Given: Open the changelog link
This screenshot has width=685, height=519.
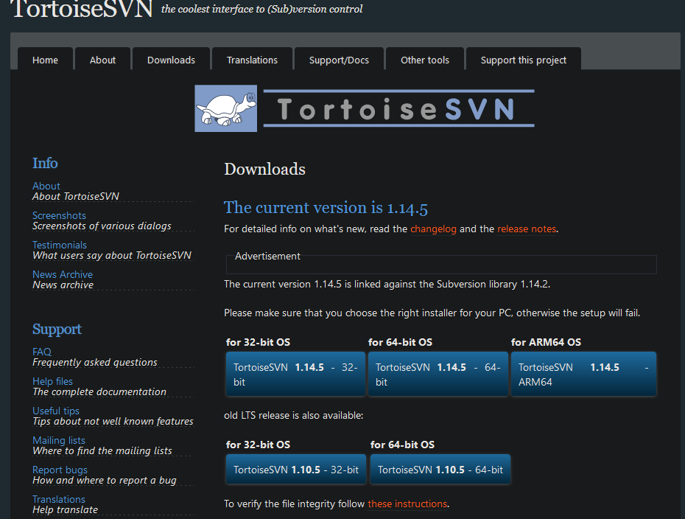Looking at the screenshot, I should (433, 229).
